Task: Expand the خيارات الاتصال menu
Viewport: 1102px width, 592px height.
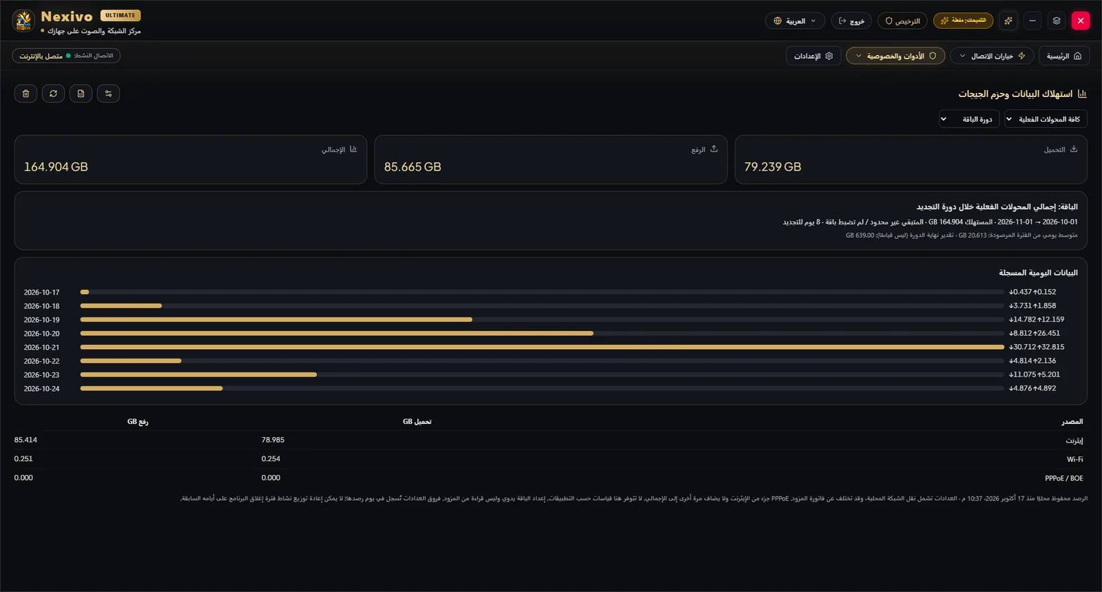Action: 992,56
